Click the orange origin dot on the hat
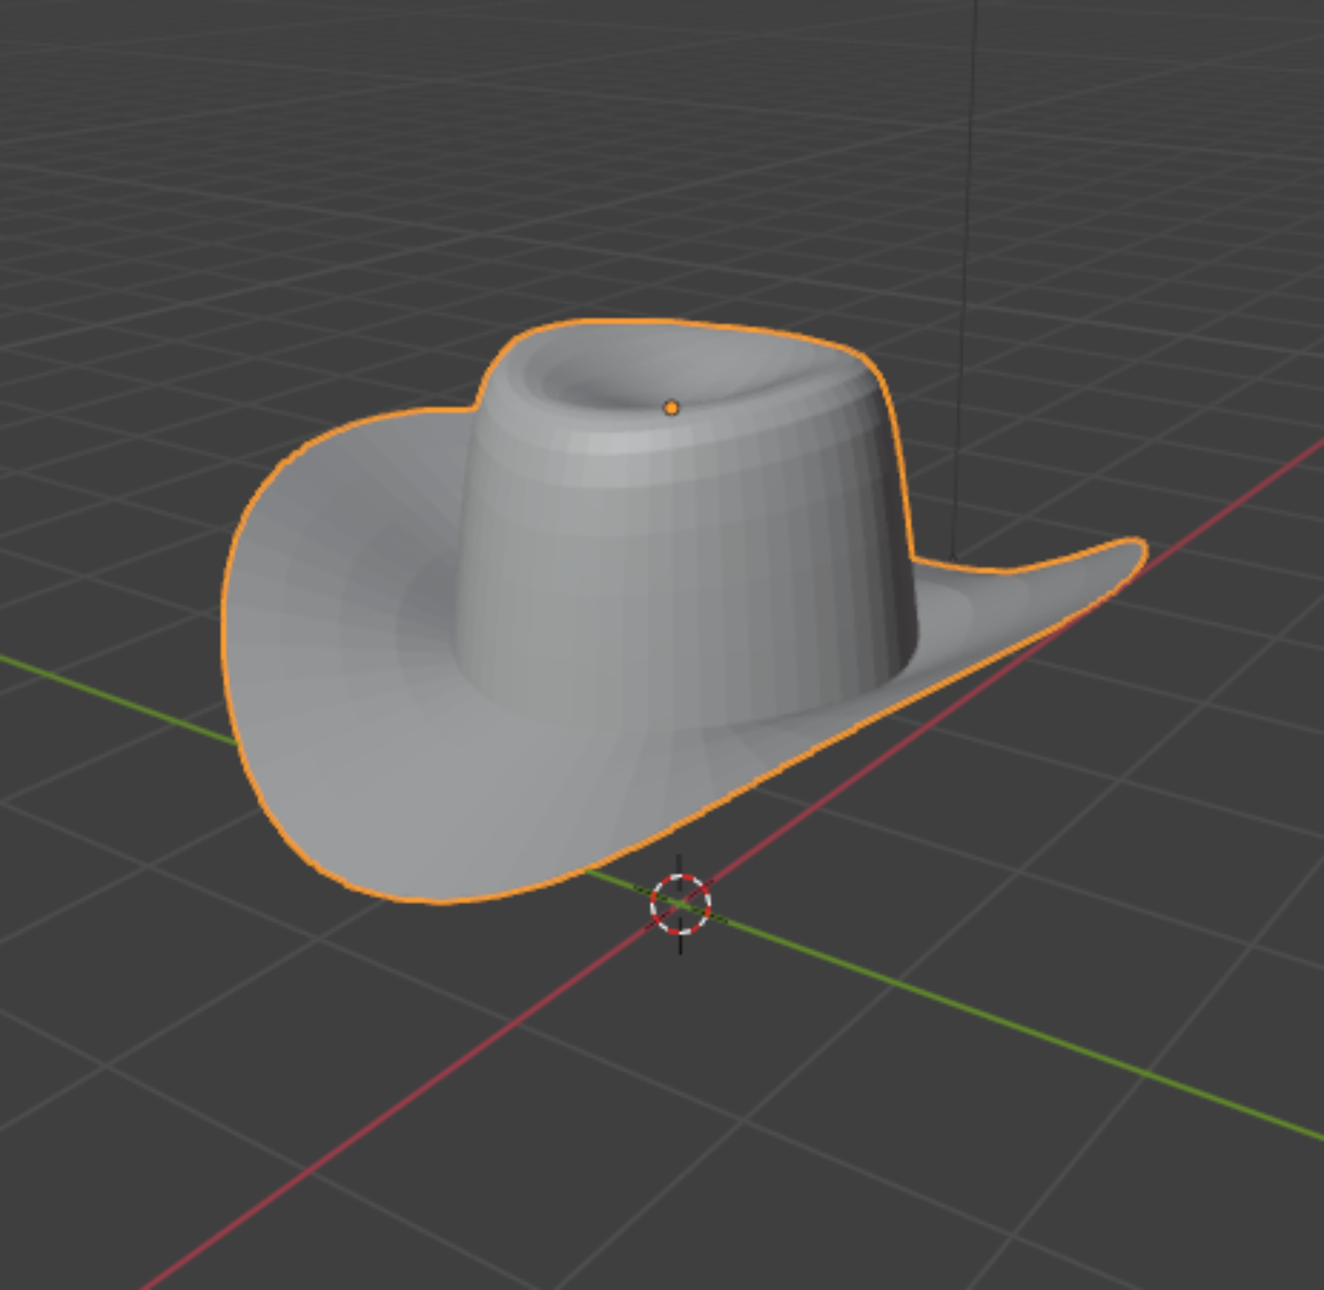 coord(671,408)
